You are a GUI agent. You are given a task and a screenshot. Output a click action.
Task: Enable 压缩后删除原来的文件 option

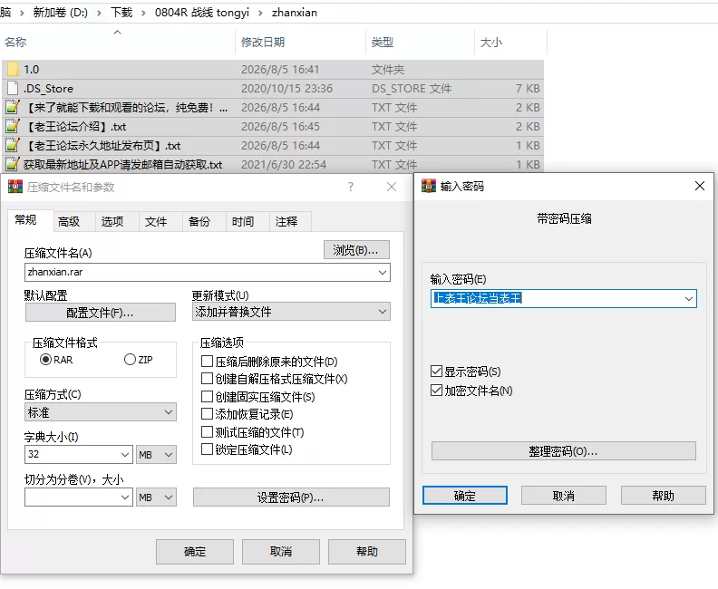pyautogui.click(x=207, y=362)
